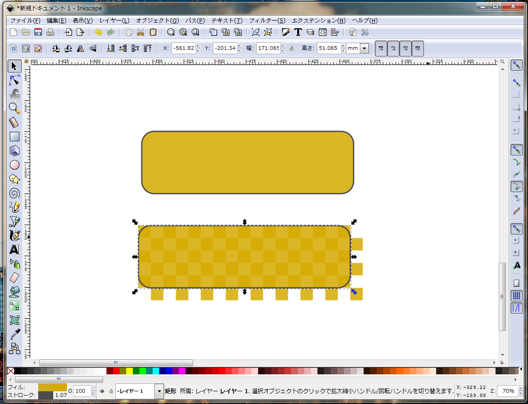Open the フィルター(S) menu
The image size is (528, 404).
pos(267,21)
